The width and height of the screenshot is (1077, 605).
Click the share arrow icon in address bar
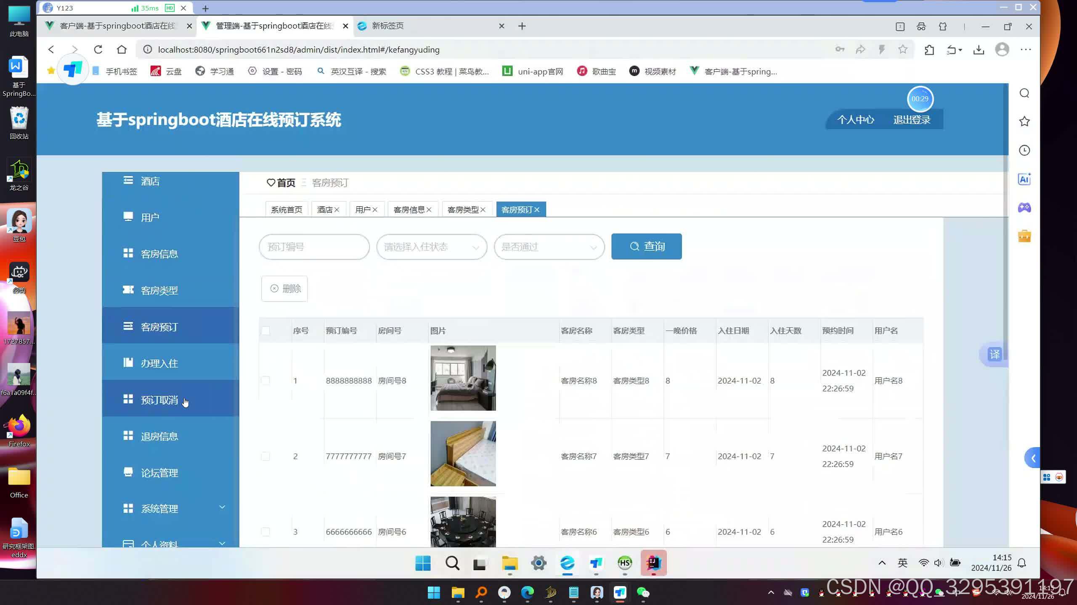pos(860,50)
